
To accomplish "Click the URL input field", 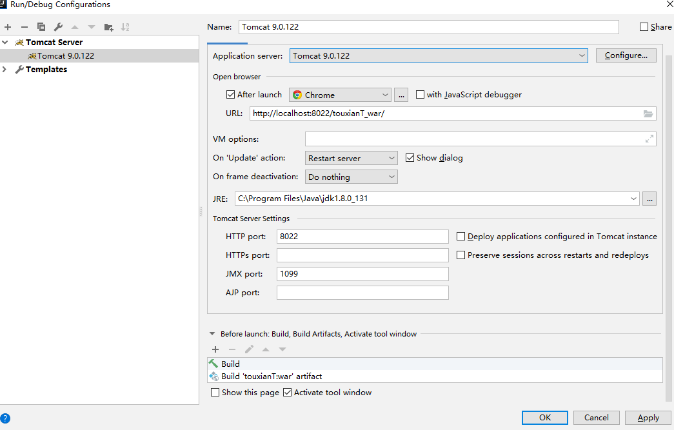I will [x=453, y=113].
